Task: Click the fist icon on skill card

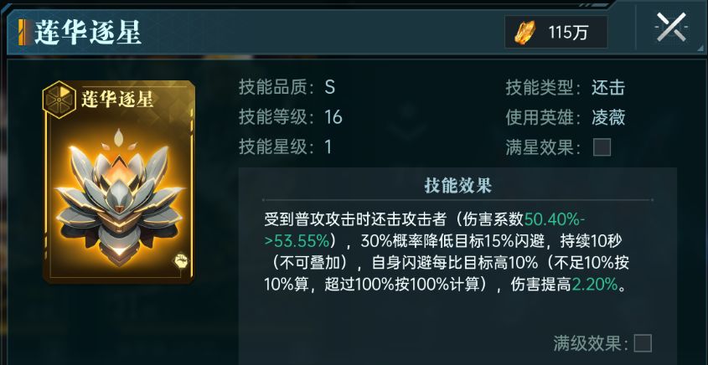Action: pyautogui.click(x=182, y=261)
